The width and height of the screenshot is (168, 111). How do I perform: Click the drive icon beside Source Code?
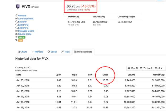16,34
